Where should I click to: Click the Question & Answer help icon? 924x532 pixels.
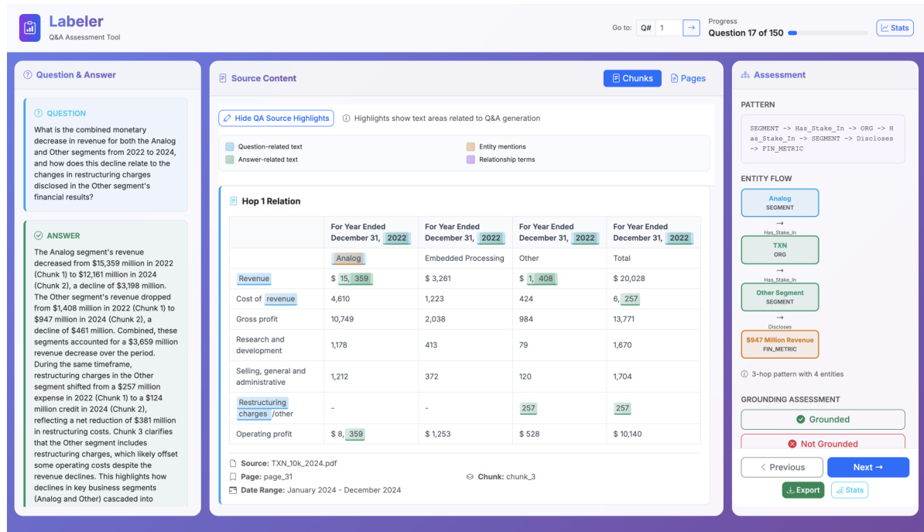point(28,75)
